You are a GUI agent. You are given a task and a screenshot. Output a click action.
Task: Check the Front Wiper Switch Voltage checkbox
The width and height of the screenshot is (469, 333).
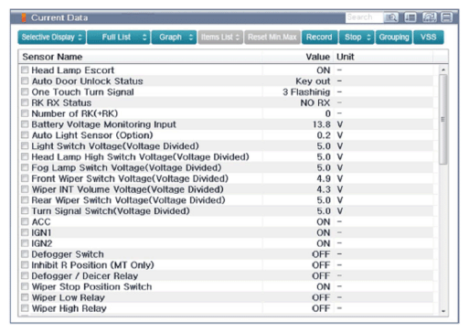pyautogui.click(x=25, y=178)
